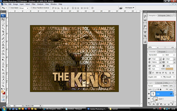Select the Pen tool
The height and width of the screenshot is (111, 177).
pyautogui.click(x=3, y=64)
